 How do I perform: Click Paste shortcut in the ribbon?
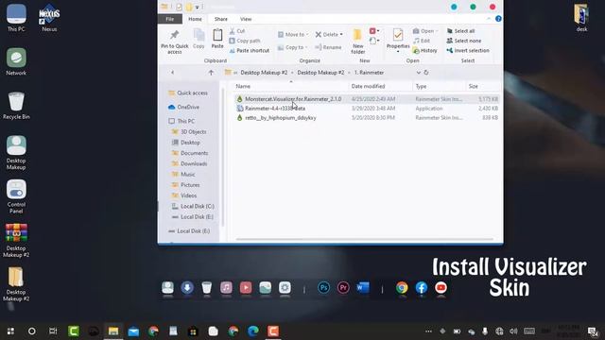[x=250, y=50]
